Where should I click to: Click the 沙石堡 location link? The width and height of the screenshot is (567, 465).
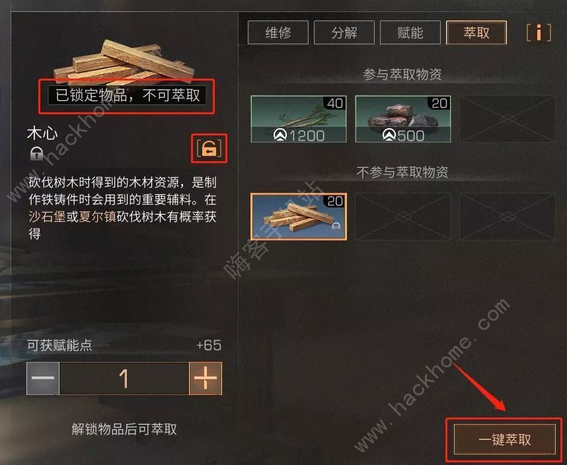tap(47, 217)
